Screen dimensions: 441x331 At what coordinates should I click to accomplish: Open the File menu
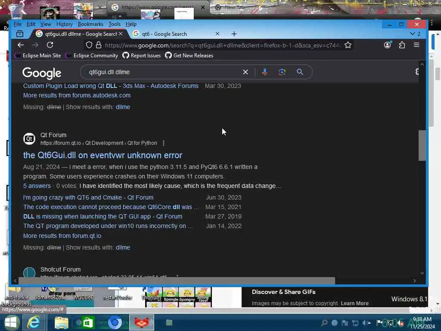pos(18,24)
